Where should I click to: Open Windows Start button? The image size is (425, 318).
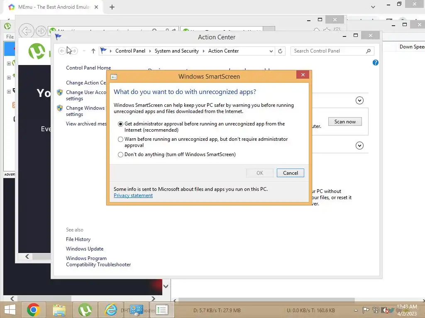10,310
